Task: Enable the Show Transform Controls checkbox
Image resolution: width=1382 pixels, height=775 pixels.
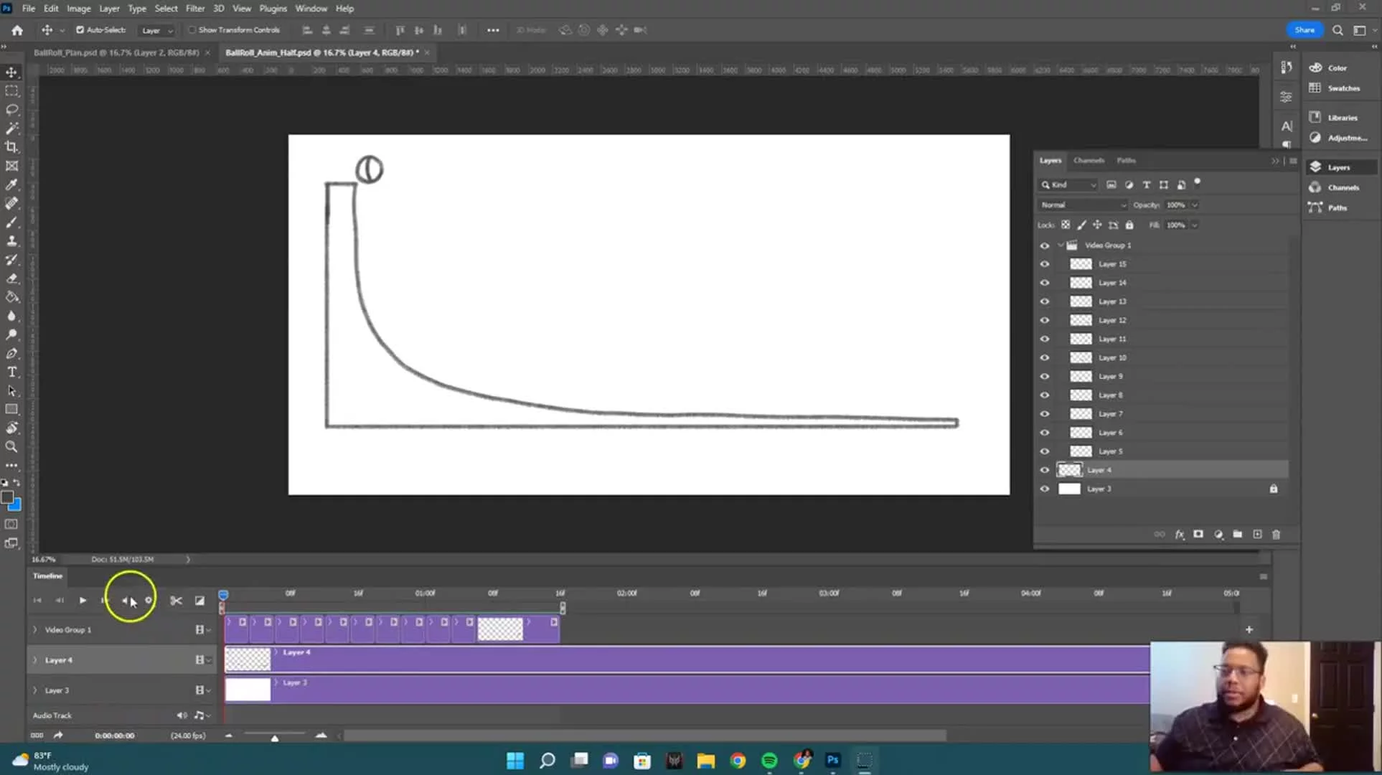Action: point(192,30)
